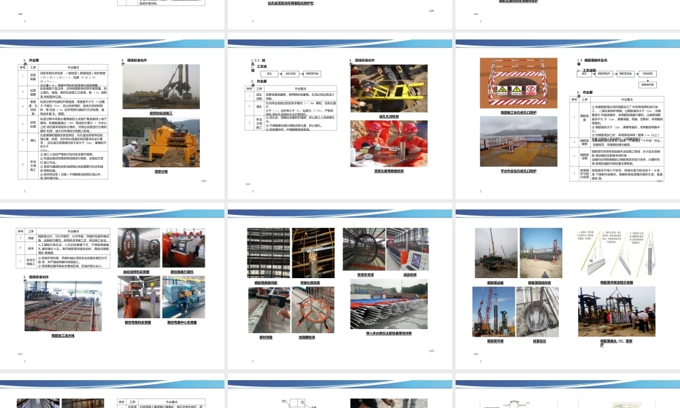Click the 钢筋加工流水线 caption
The width and height of the screenshot is (680, 408).
(63, 336)
